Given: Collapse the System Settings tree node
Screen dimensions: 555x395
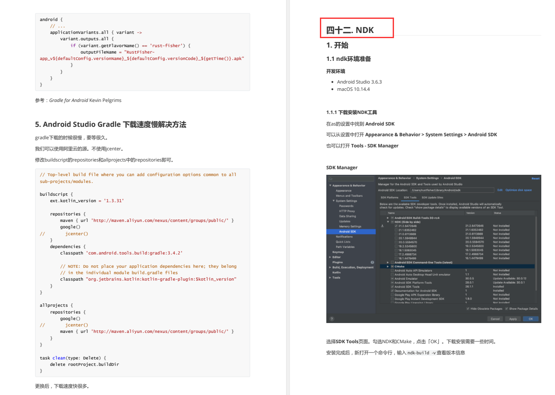Looking at the screenshot, I should tap(334, 201).
